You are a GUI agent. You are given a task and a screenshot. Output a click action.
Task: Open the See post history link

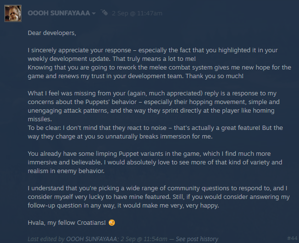(197, 239)
